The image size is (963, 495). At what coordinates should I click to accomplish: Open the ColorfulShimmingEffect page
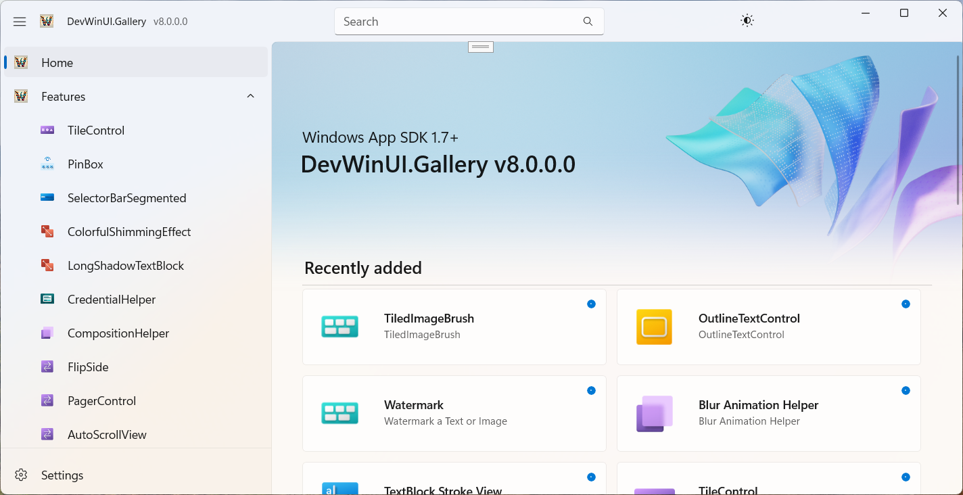point(135,232)
